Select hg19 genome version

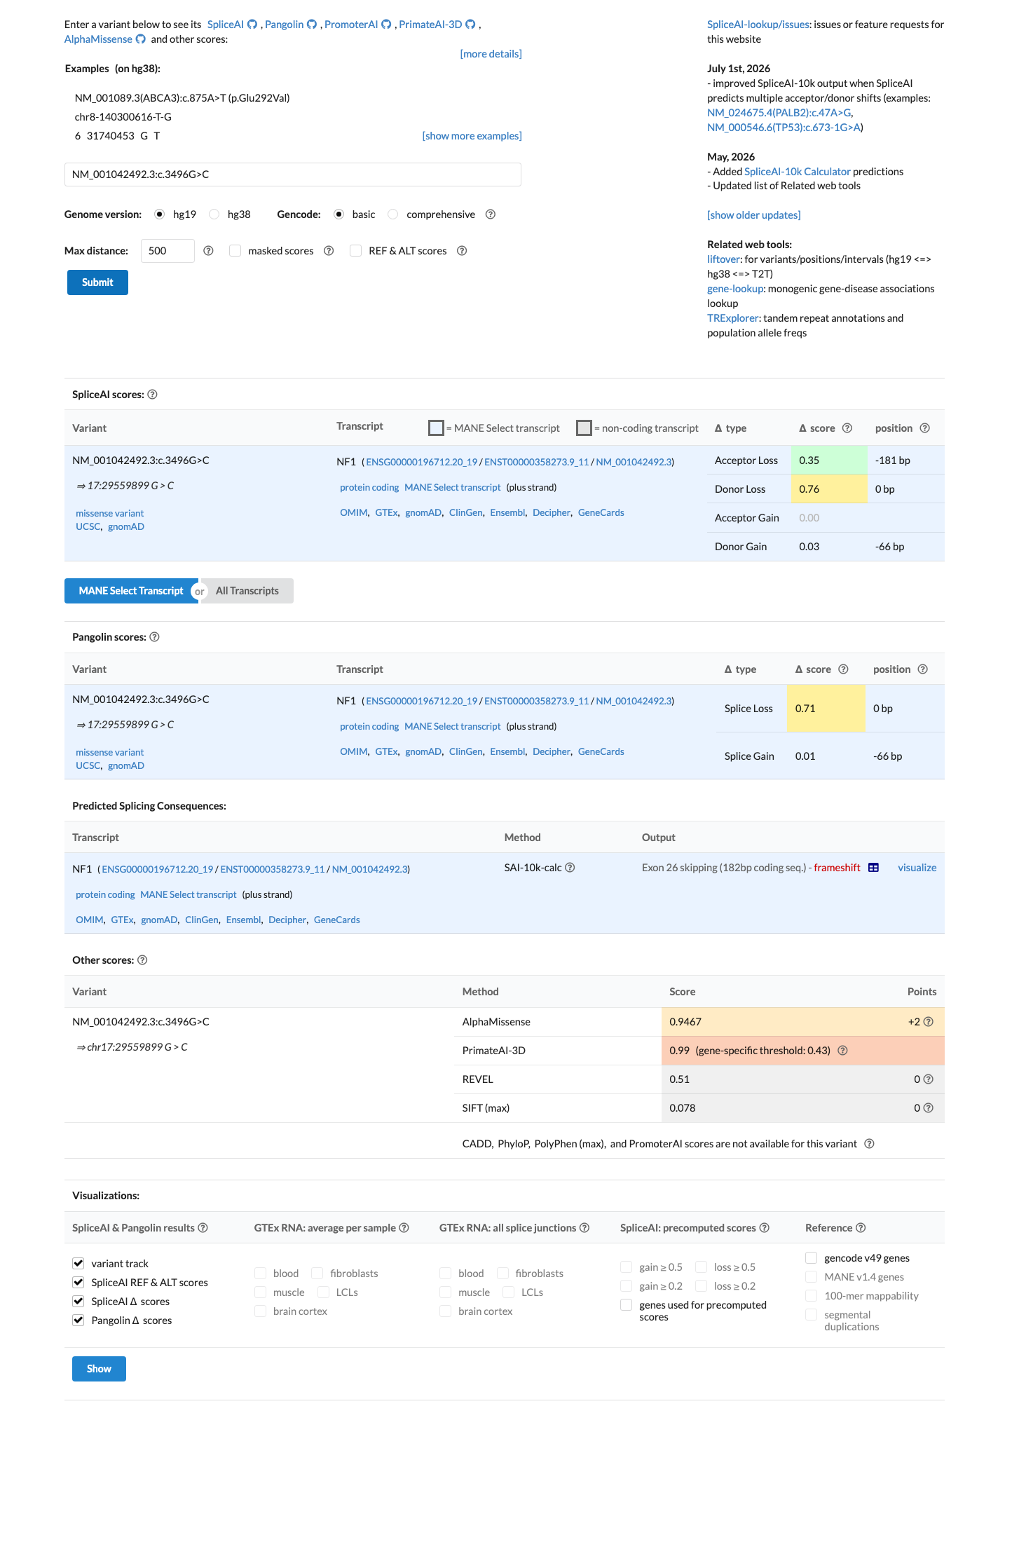(x=160, y=214)
